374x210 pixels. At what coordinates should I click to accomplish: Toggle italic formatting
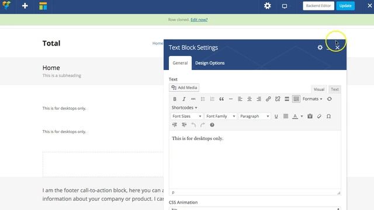[184, 99]
